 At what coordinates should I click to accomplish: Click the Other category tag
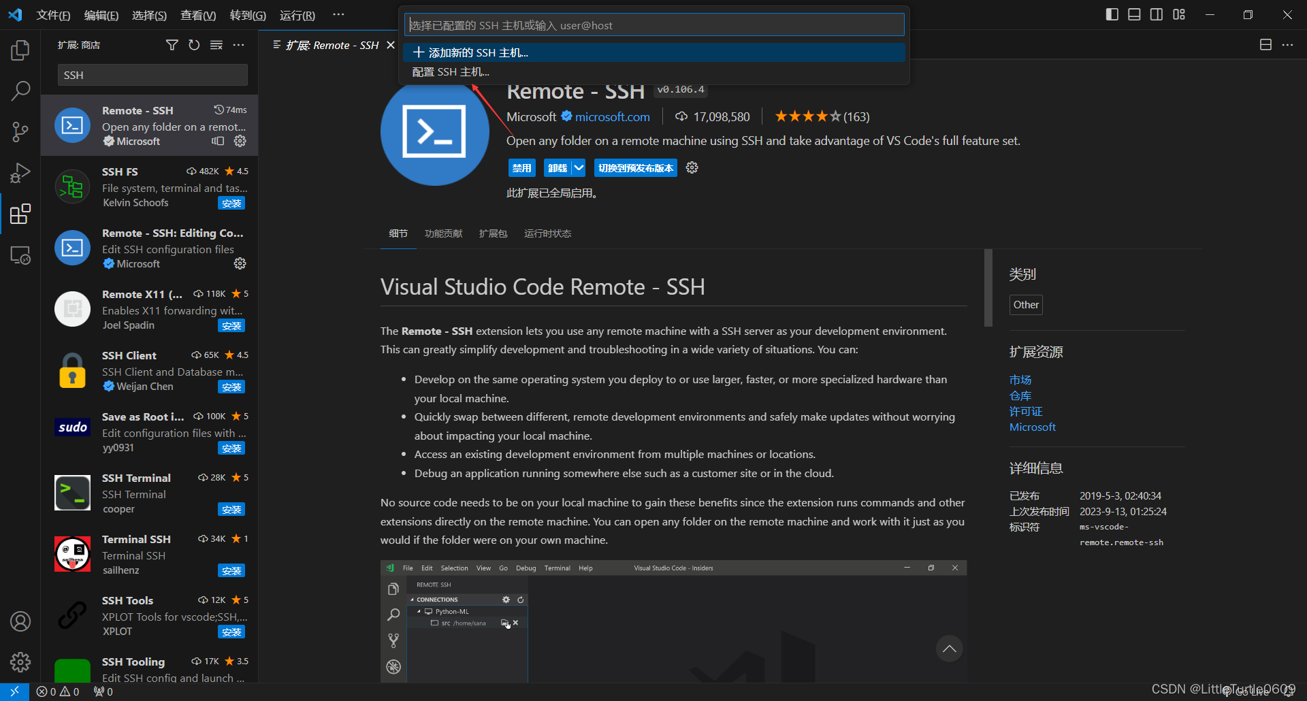point(1026,304)
